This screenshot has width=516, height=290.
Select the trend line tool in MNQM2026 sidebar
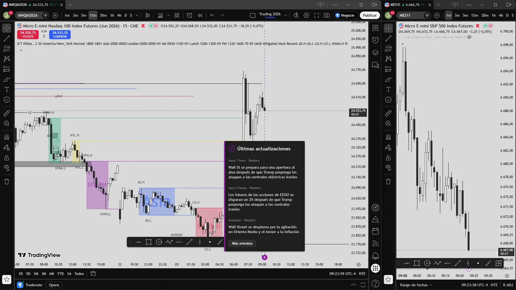coord(6,39)
